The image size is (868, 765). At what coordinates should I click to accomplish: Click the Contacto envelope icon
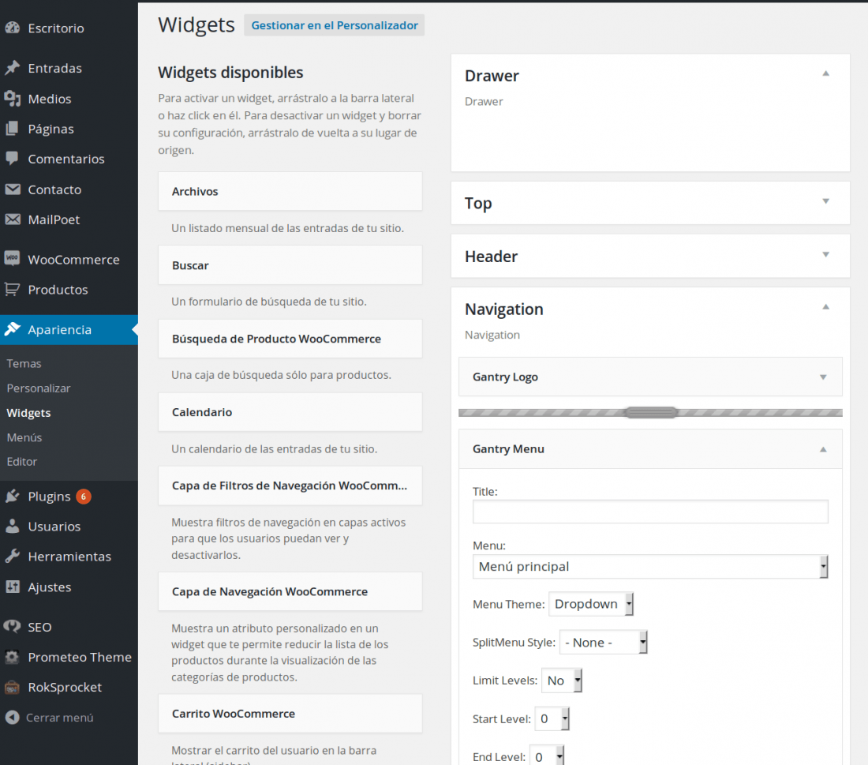[12, 189]
